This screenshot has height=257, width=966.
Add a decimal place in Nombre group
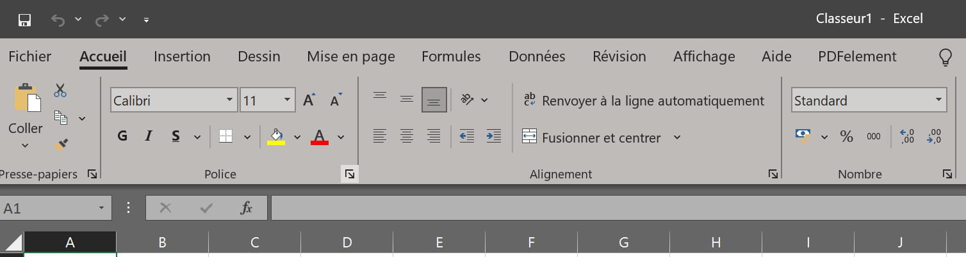(907, 136)
